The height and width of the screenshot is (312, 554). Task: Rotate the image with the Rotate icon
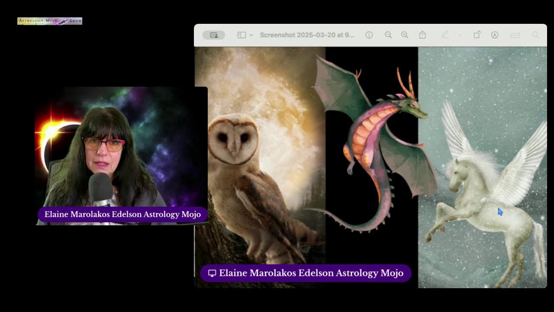(477, 35)
